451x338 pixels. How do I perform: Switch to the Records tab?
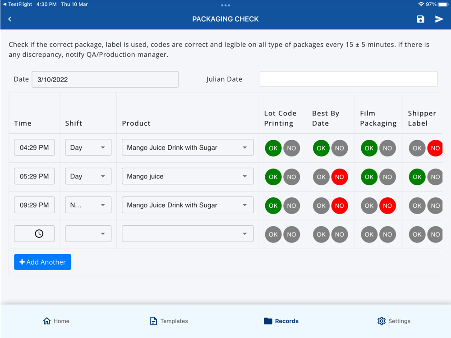(x=281, y=321)
